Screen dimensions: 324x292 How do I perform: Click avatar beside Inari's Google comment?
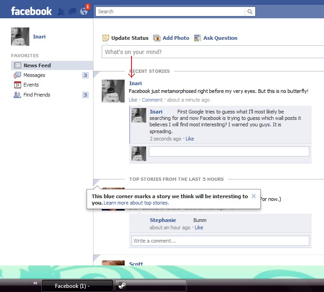pyautogui.click(x=139, y=115)
